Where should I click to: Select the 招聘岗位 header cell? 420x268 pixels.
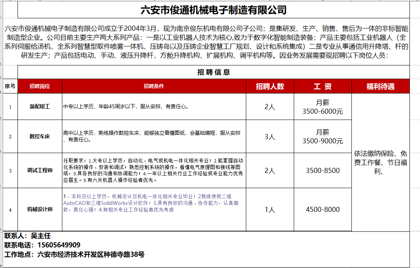pyautogui.click(x=40, y=86)
